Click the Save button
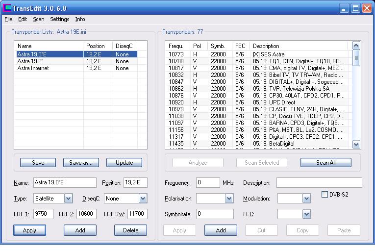Viewport: 375px width, 251px height. (38, 163)
